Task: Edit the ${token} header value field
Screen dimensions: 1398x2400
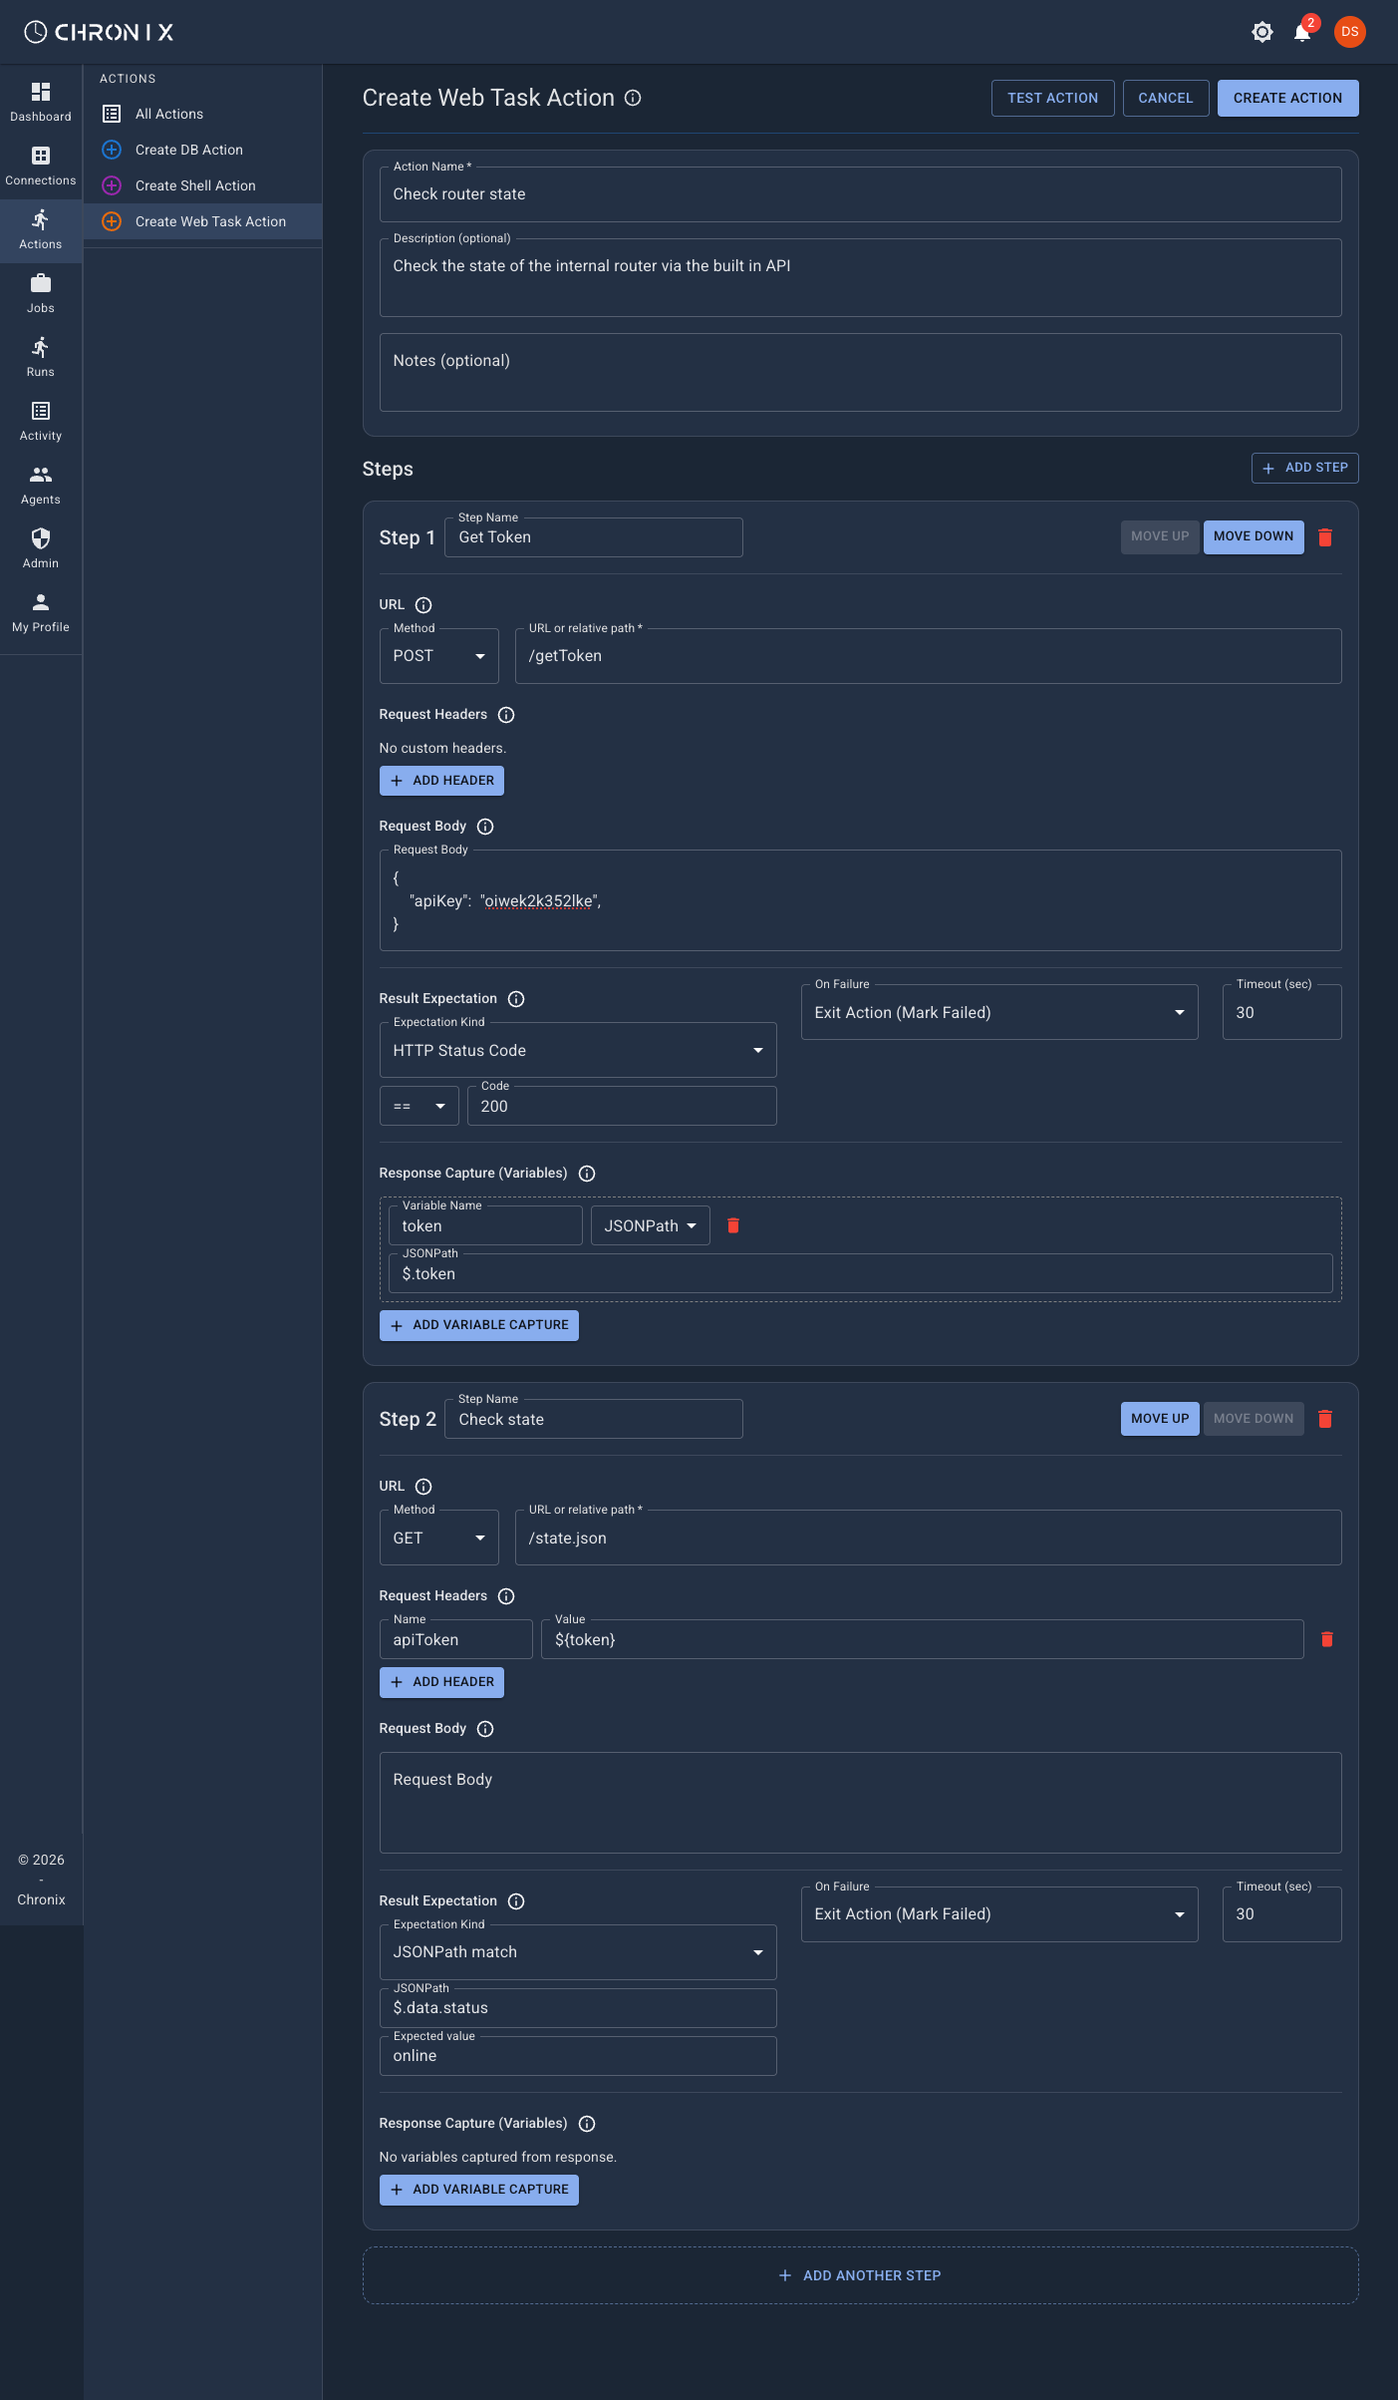Action: (x=923, y=1639)
